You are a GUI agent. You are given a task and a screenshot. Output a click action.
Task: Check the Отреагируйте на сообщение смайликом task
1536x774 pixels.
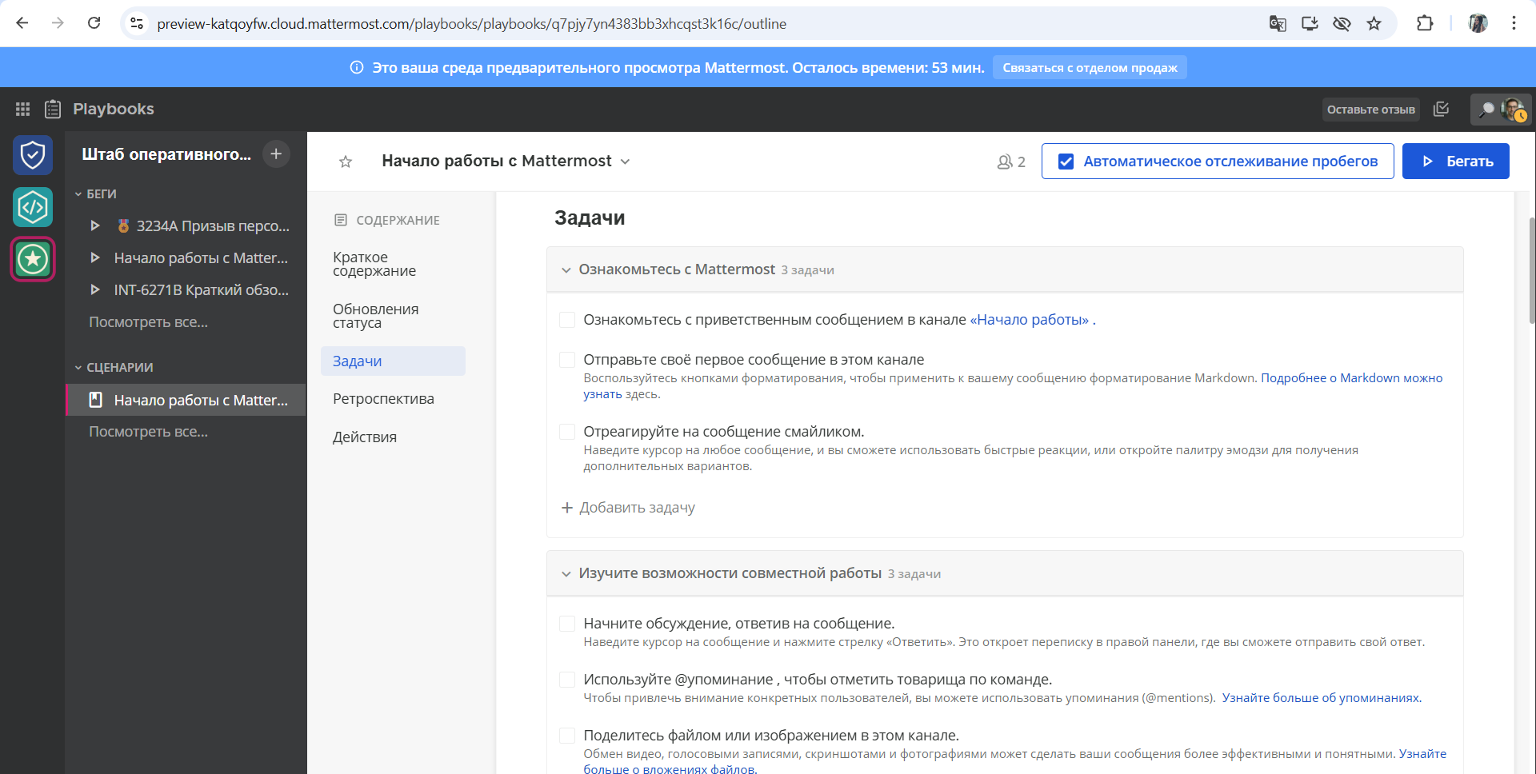(567, 432)
